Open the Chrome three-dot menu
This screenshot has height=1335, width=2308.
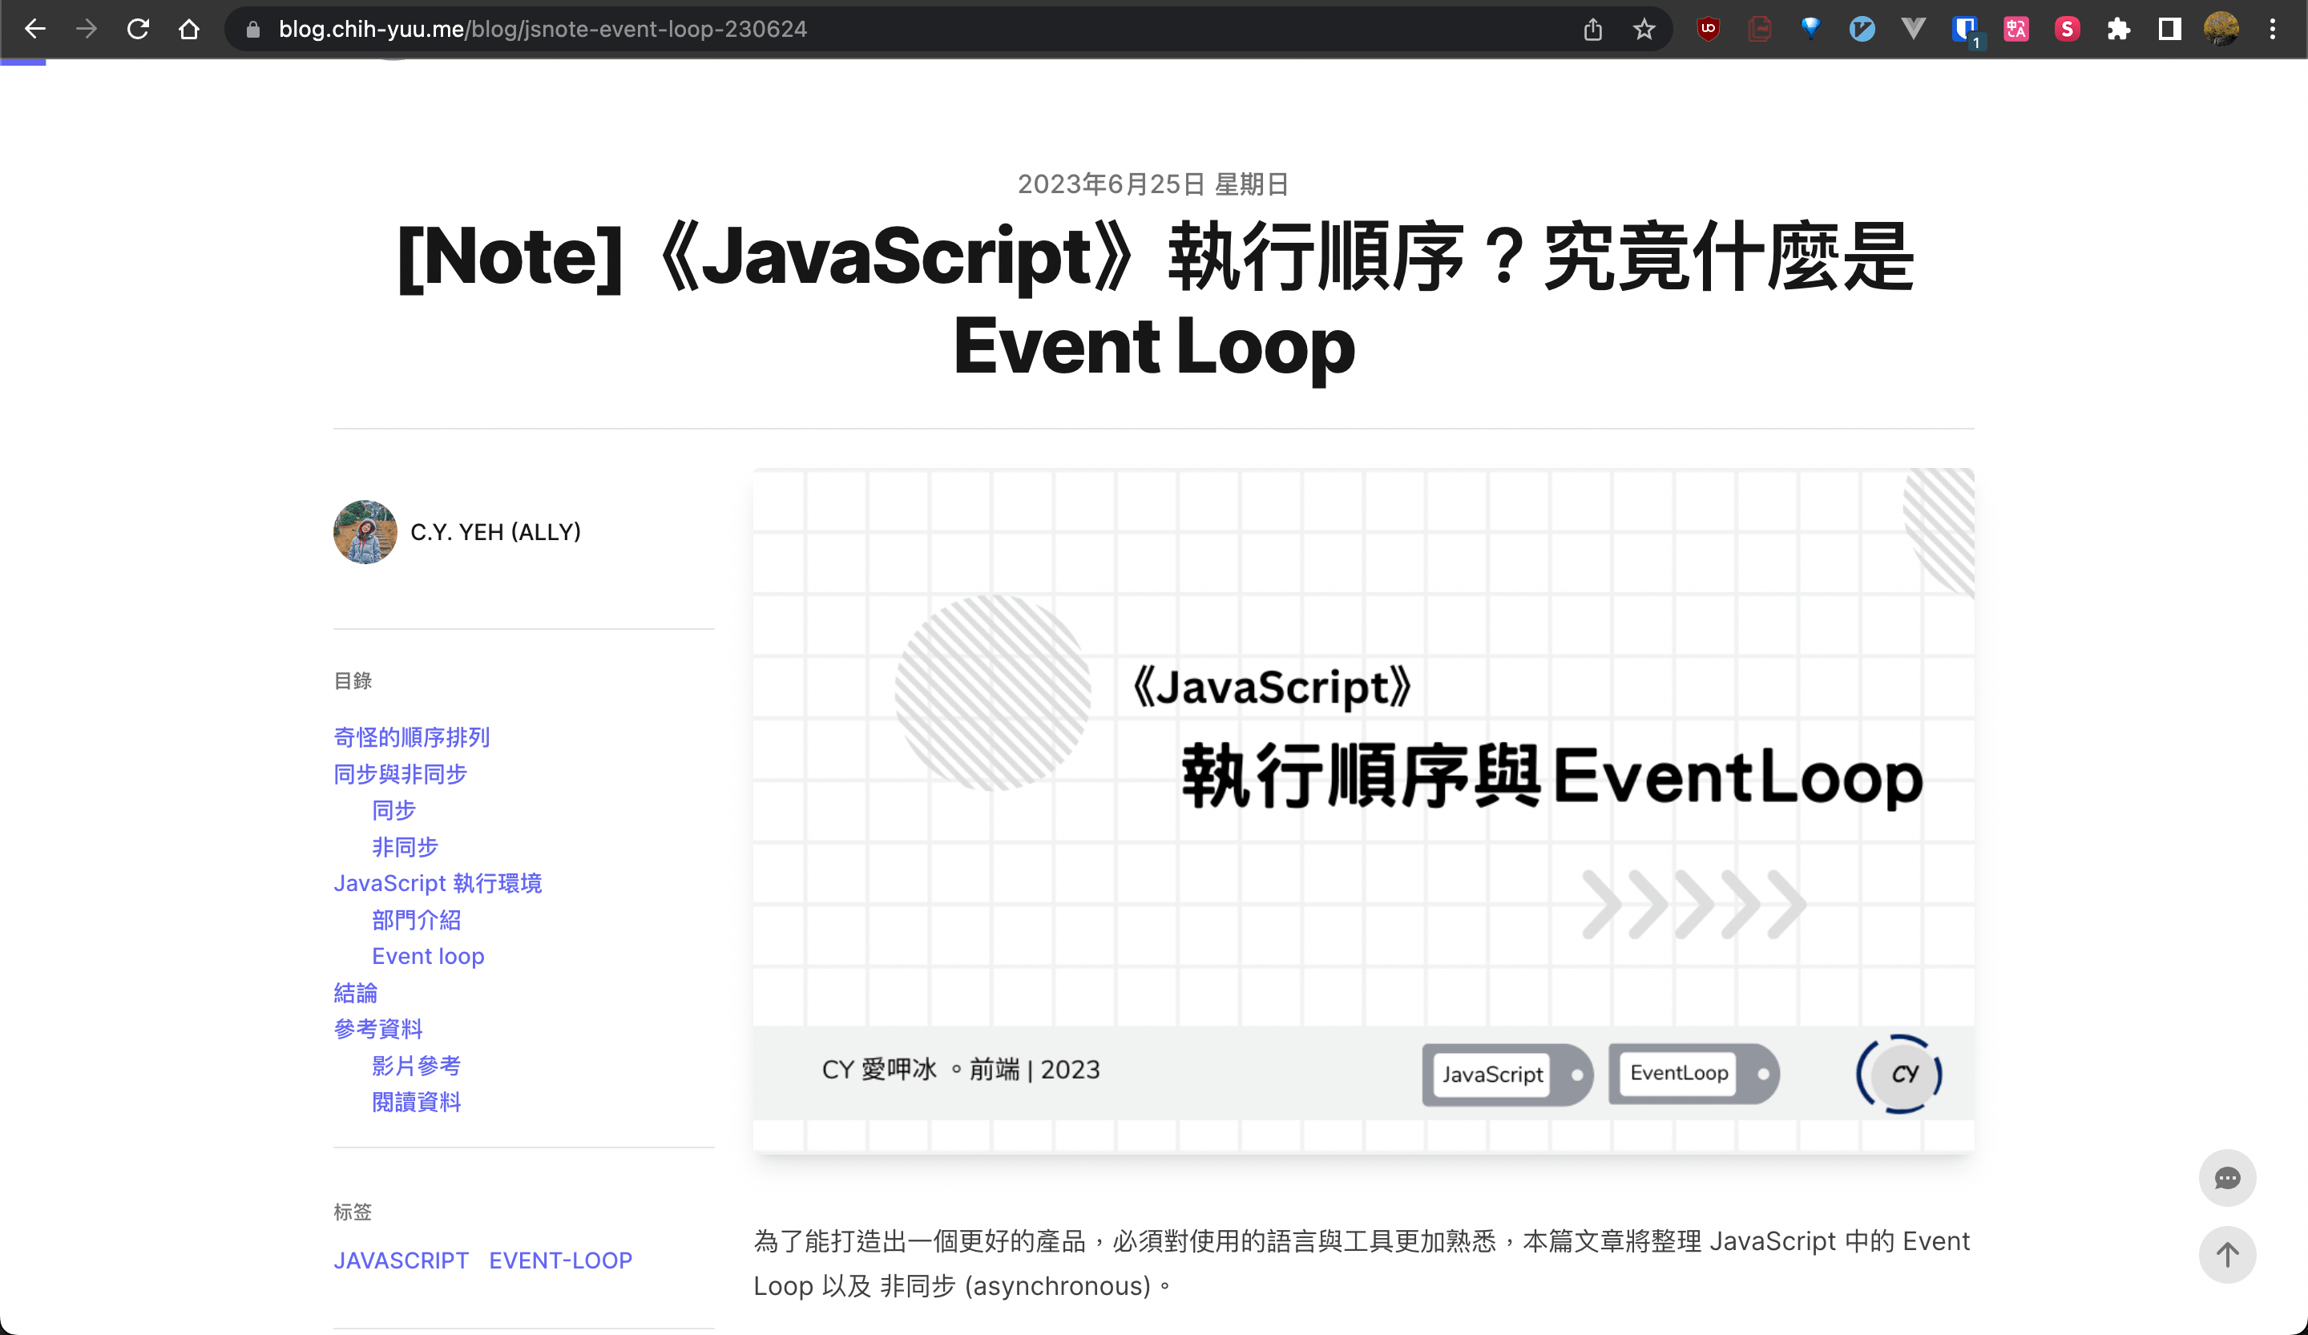(2275, 28)
